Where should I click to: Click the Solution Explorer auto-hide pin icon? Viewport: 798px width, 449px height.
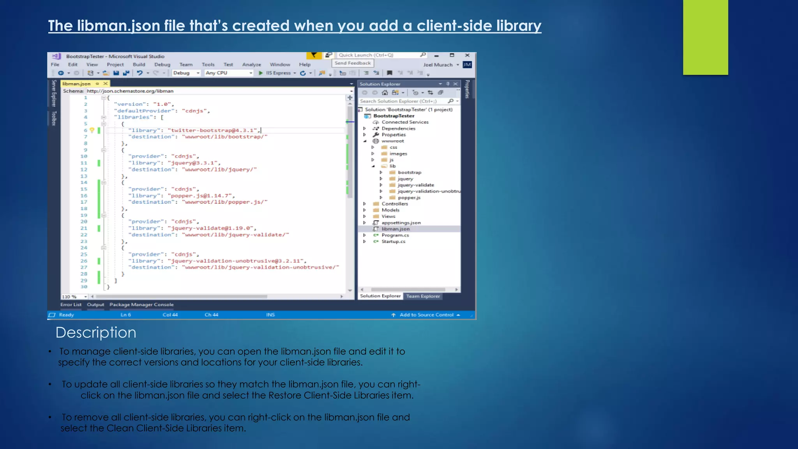pyautogui.click(x=448, y=84)
